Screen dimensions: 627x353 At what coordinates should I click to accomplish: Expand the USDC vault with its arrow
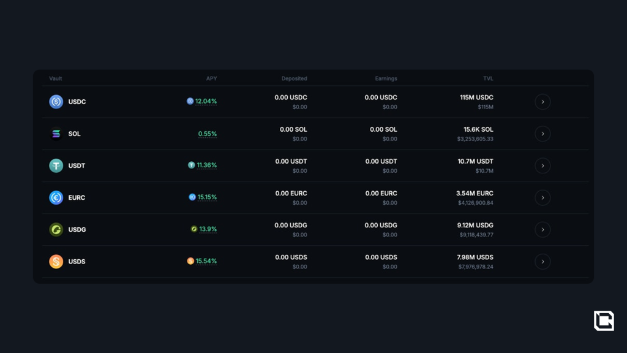543,102
